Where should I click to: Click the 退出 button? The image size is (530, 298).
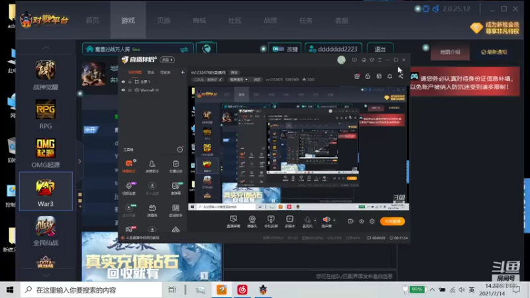(380, 49)
